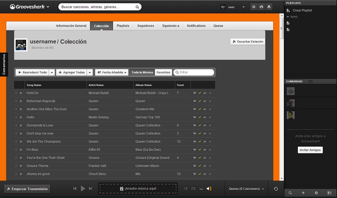
Task: Click the restore queue circular arrow icon
Action: click(276, 189)
